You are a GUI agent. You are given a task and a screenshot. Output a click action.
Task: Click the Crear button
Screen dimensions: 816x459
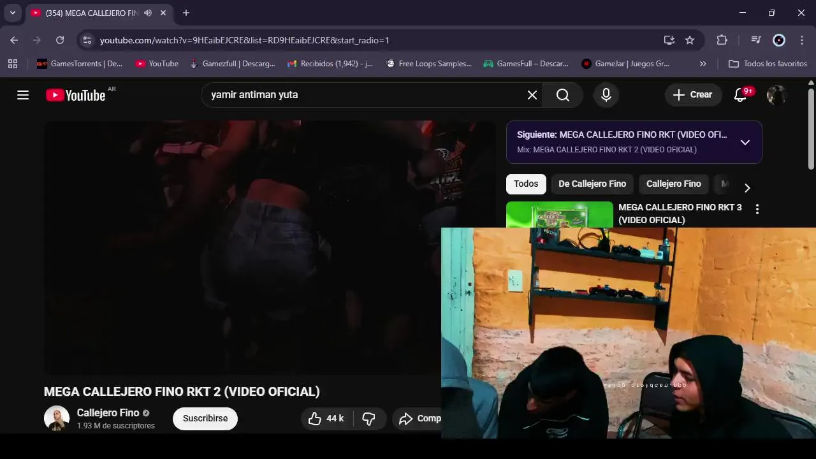point(693,95)
